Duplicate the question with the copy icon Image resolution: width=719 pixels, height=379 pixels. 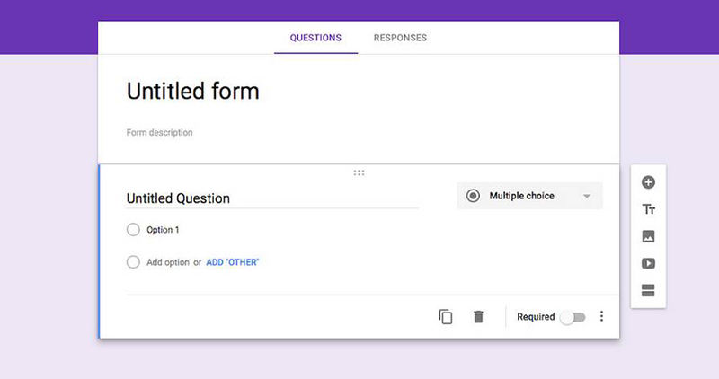tap(446, 317)
